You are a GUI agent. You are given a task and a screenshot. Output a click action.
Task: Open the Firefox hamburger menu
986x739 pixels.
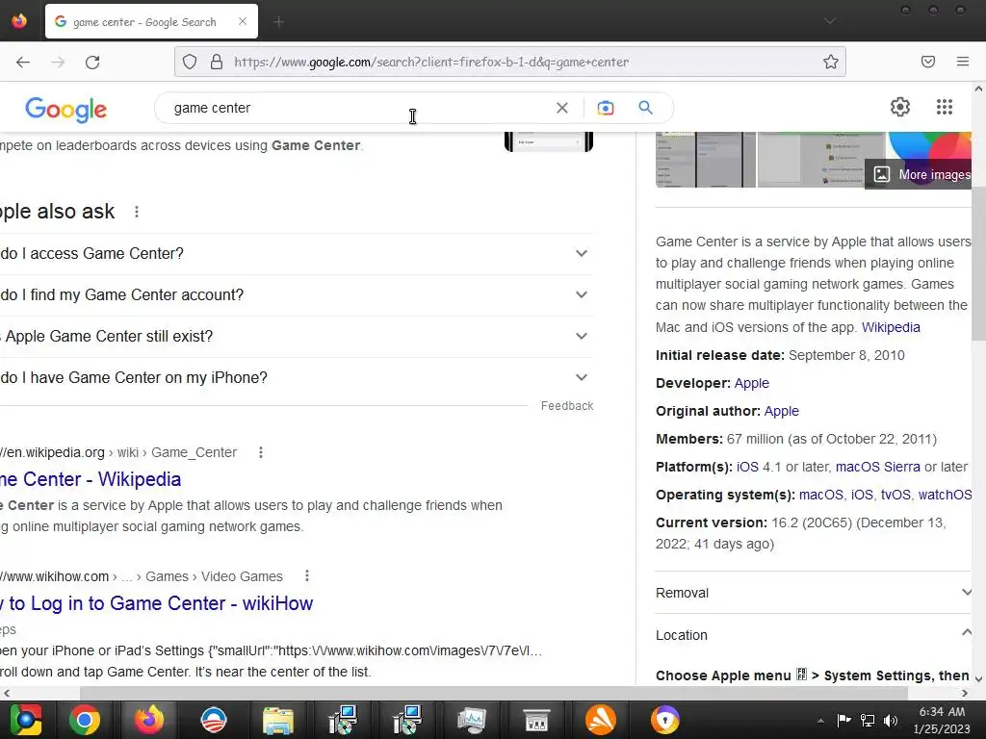963,62
